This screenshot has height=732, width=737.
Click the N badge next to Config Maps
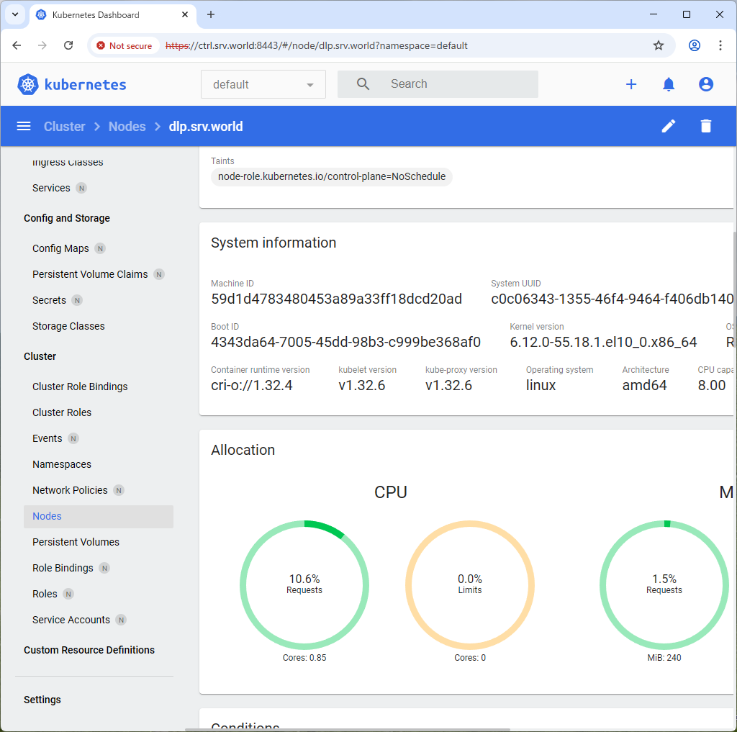(99, 248)
